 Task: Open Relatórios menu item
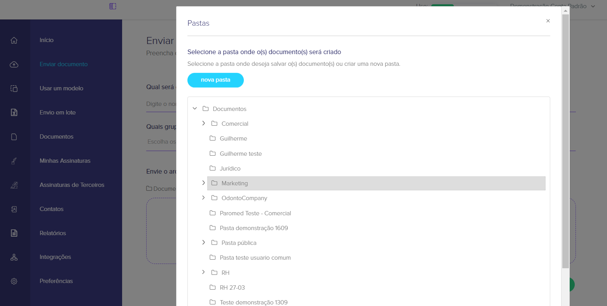[53, 233]
